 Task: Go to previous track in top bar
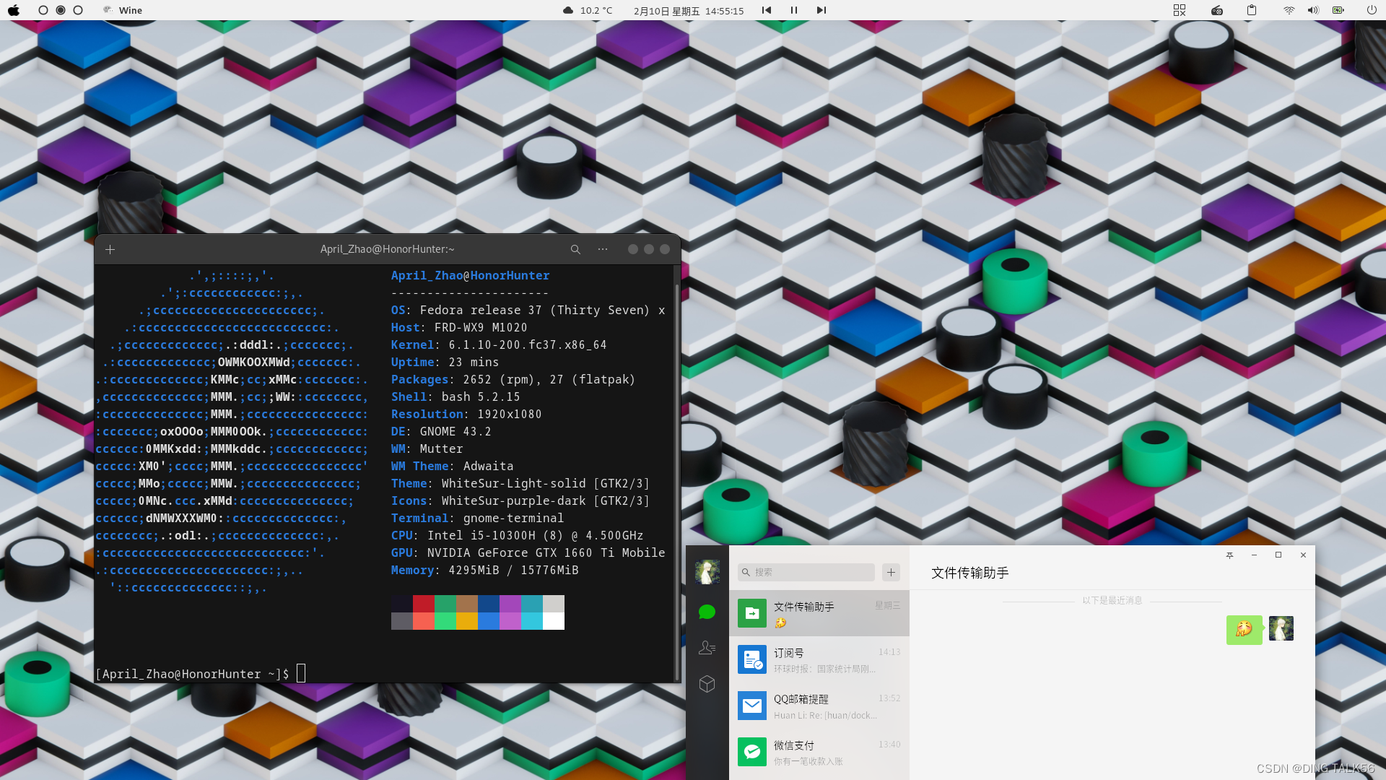coord(767,10)
